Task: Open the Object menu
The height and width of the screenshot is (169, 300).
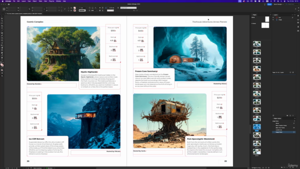Action: pyautogui.click(x=35, y=1)
